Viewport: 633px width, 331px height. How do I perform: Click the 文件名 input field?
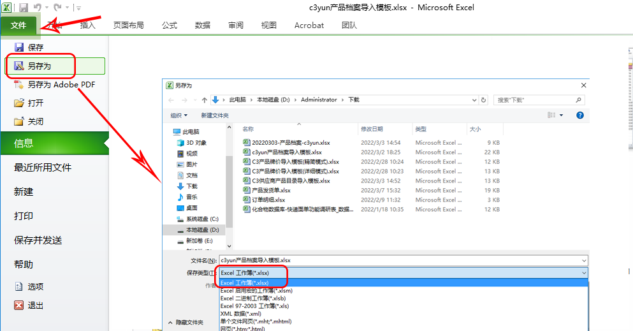point(404,260)
